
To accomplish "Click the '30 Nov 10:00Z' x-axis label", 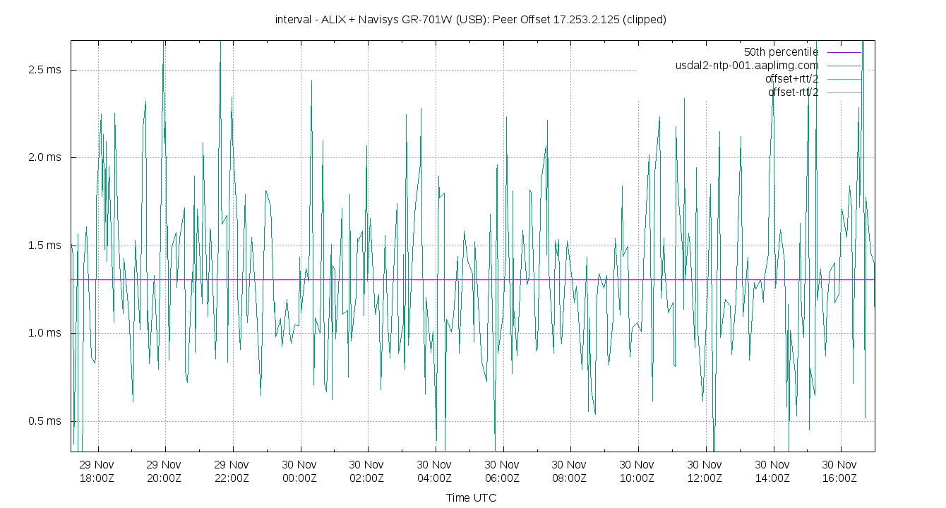I will 637,471.
